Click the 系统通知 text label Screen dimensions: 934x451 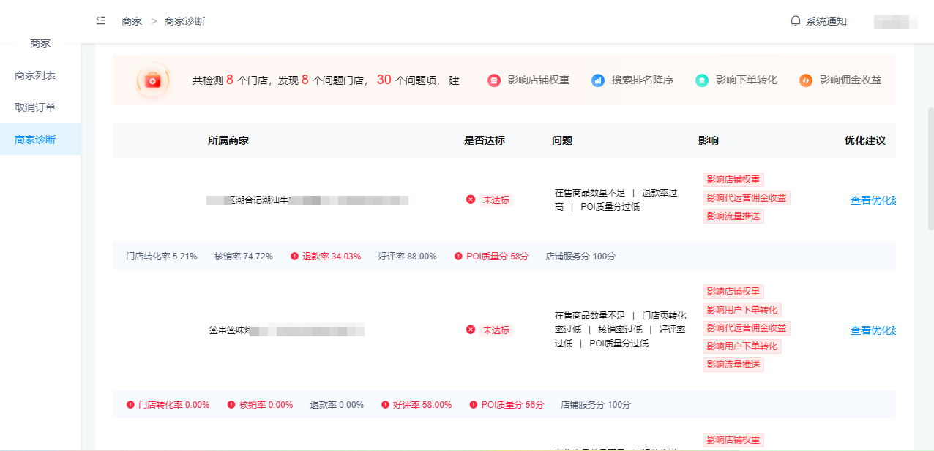tap(826, 21)
